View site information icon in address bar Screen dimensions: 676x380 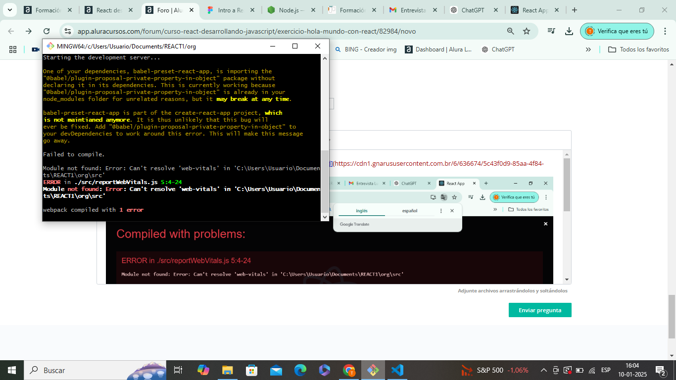point(68,31)
